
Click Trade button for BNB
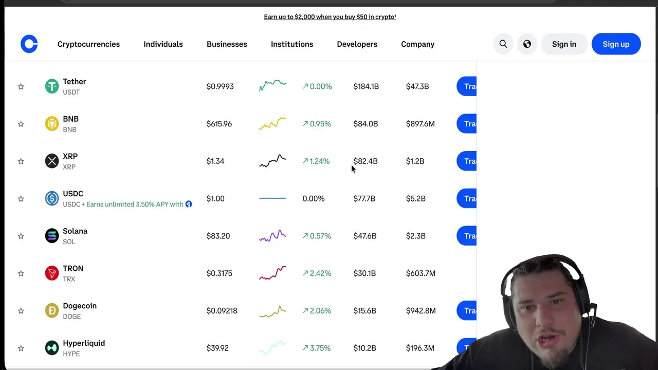click(x=467, y=124)
